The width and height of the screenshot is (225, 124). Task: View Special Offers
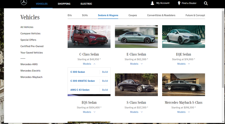tap(28, 40)
